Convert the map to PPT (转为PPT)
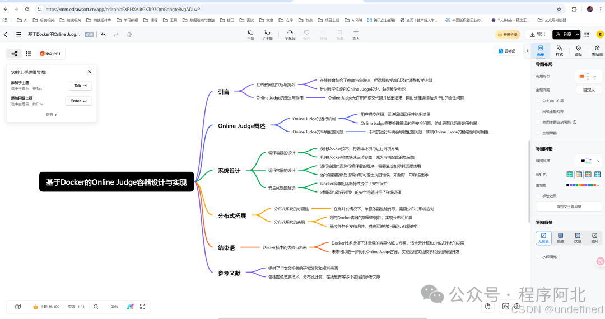This screenshot has height=319, width=605. tap(50, 54)
